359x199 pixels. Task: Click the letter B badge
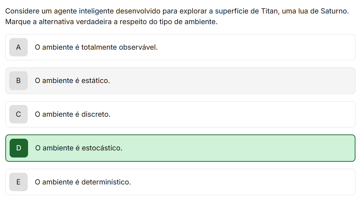click(18, 81)
